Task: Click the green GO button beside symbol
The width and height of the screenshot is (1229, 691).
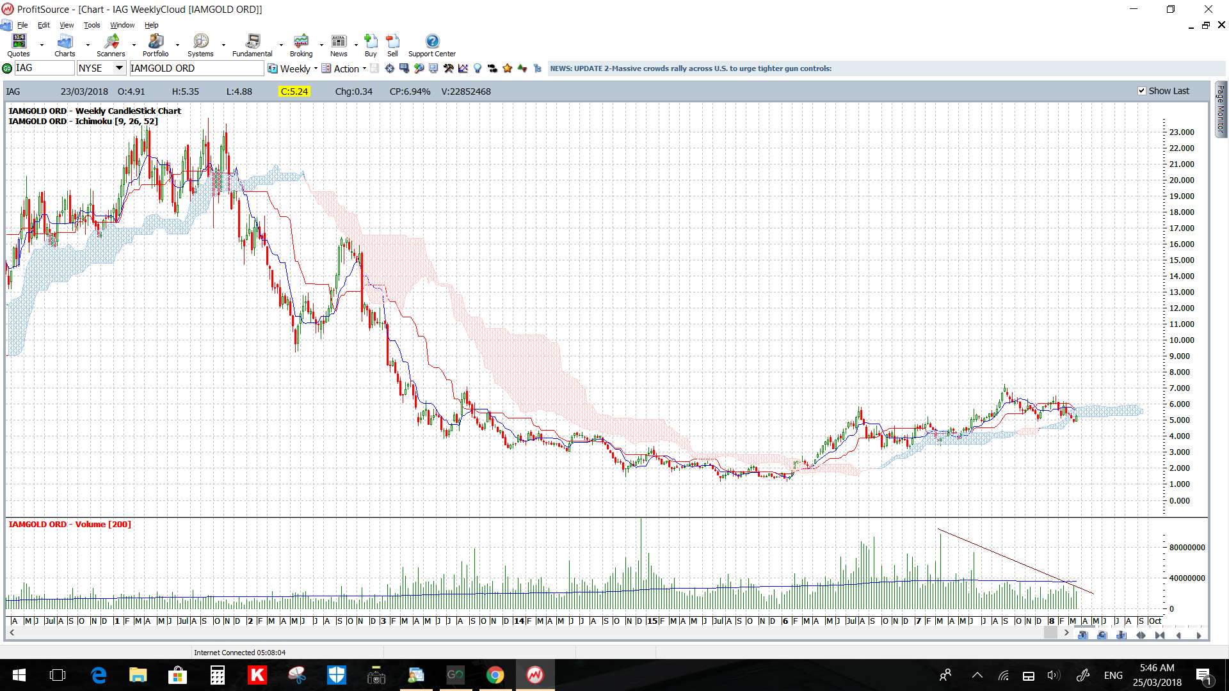Action: (x=7, y=68)
